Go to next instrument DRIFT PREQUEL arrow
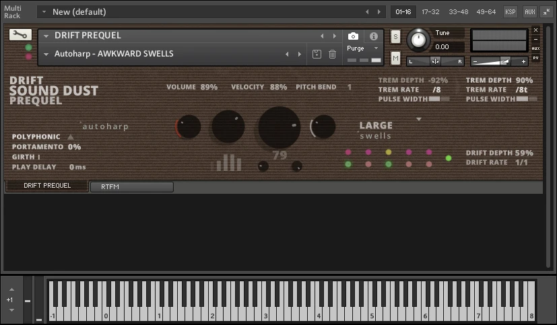 click(334, 36)
